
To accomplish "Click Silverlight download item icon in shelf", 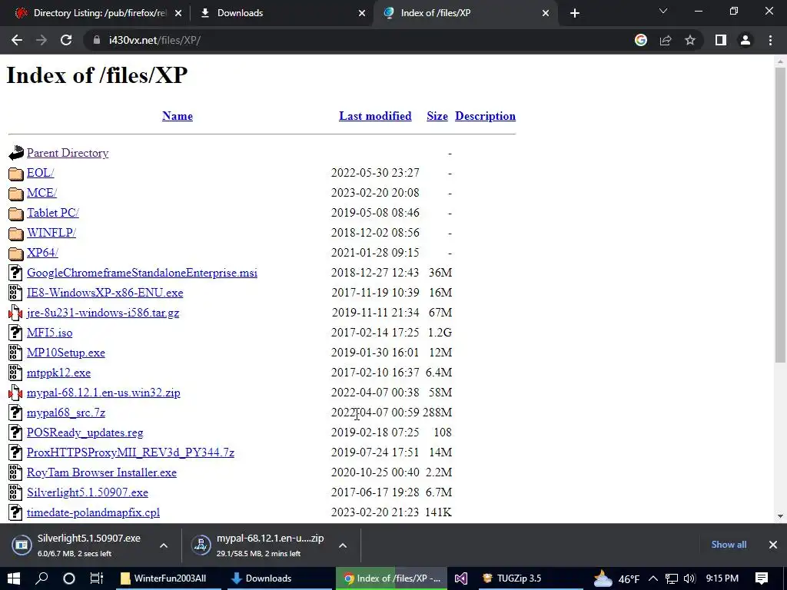I will click(22, 545).
